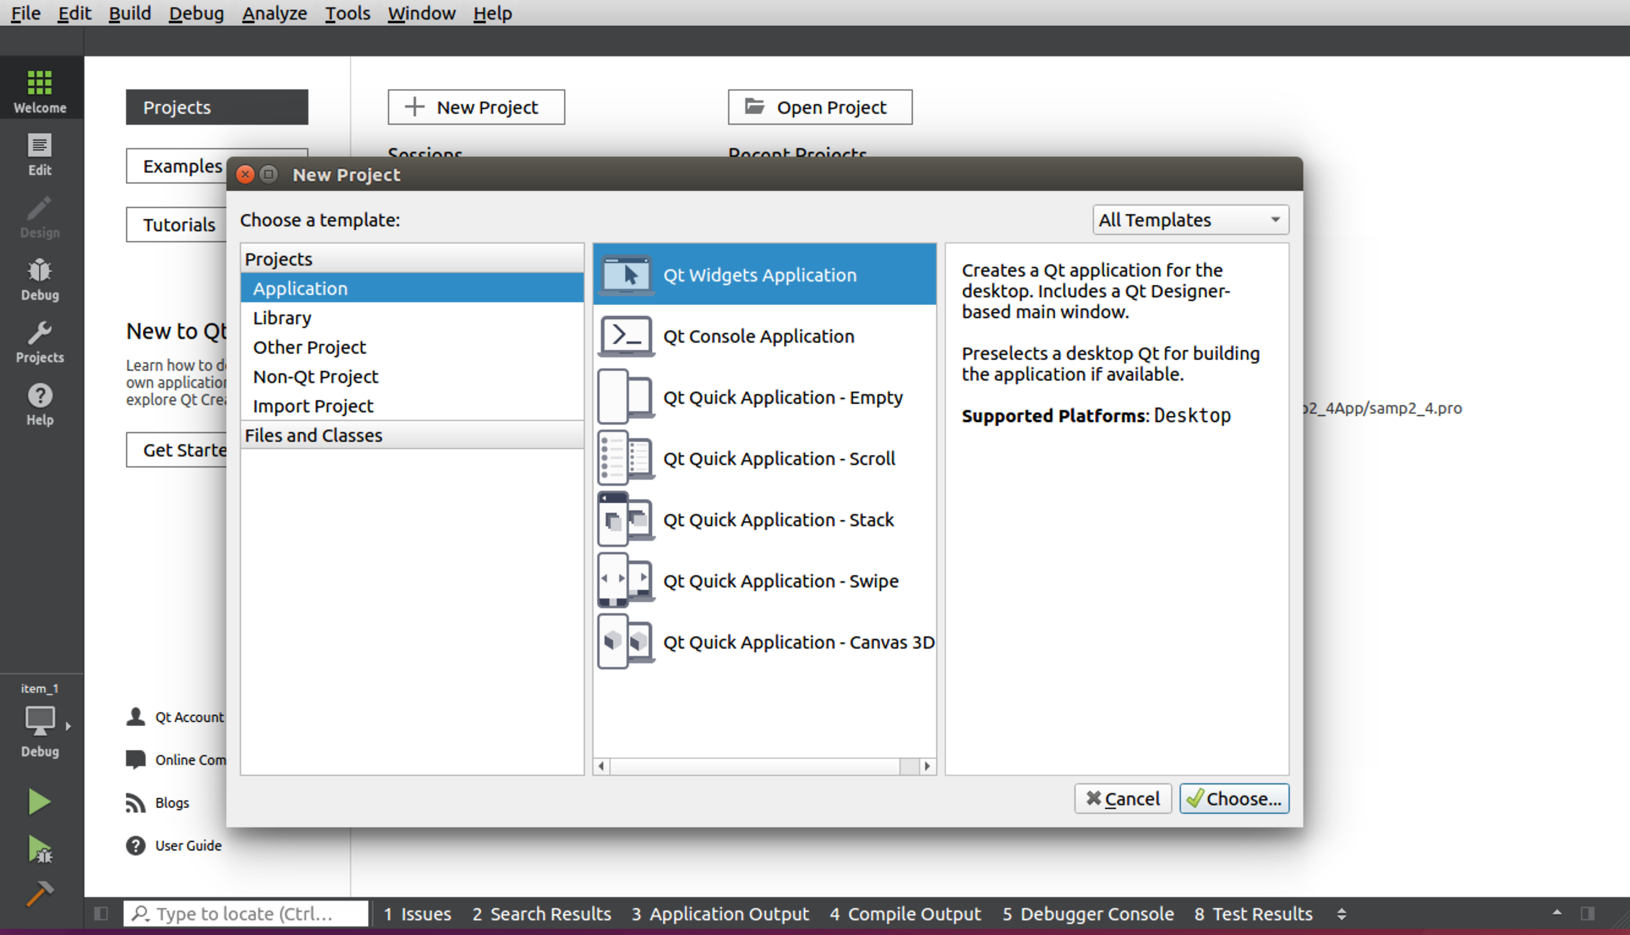Open Window menu
The image size is (1630, 935).
coord(422,13)
